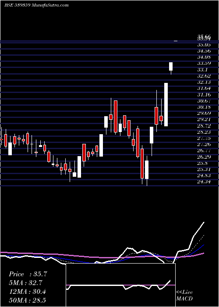Click the 50MA : 28.5 readout
Image resolution: width=219 pixels, height=307 pixels.
tap(27, 300)
